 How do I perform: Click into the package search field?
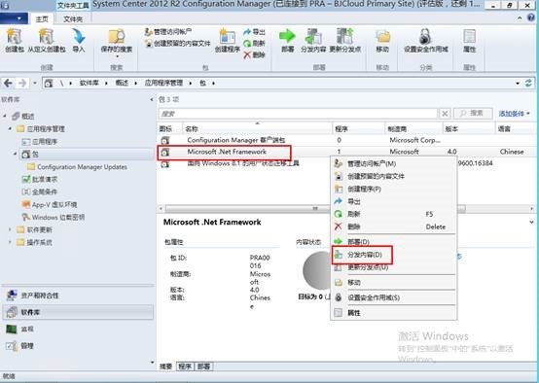298,114
